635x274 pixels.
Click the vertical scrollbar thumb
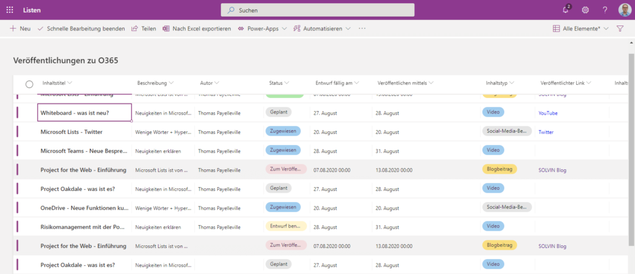[631, 149]
